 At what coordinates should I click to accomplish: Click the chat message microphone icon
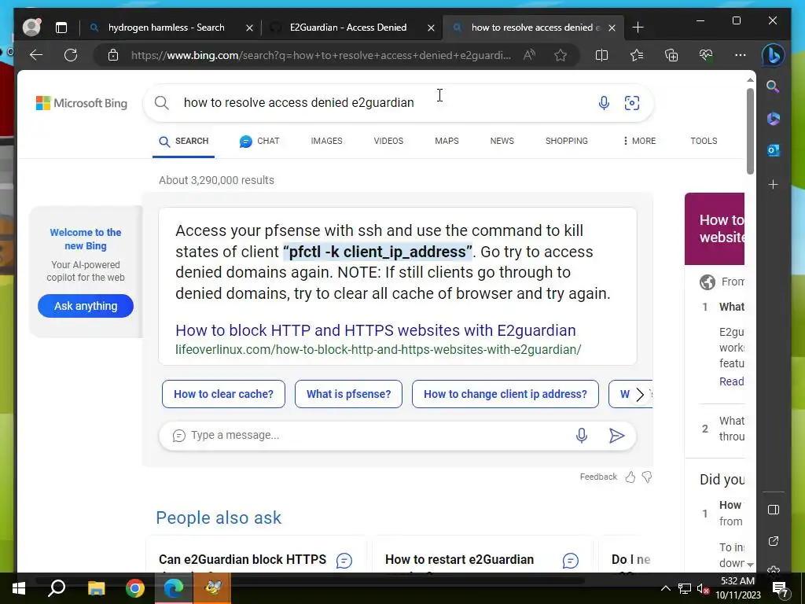[582, 436]
